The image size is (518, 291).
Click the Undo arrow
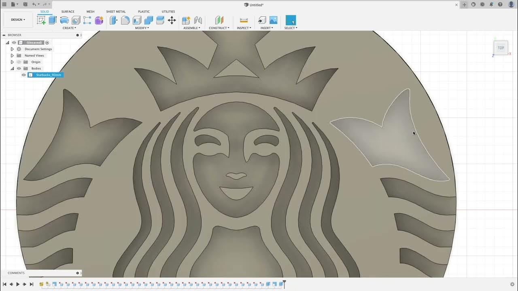point(34,4)
